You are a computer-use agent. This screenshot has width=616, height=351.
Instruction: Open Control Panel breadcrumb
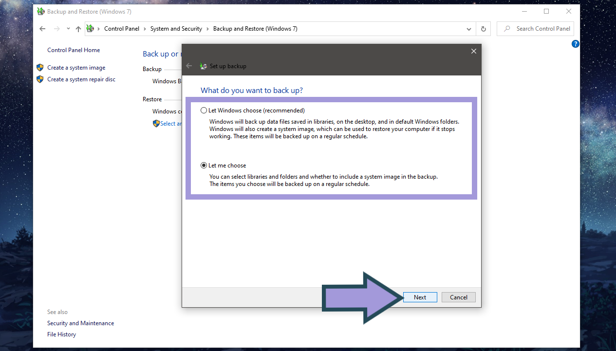[x=122, y=29]
